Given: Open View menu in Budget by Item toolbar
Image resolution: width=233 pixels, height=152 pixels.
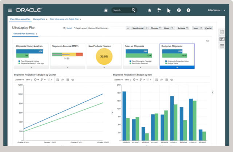Looking at the screenshot, I should pyautogui.click(x=128, y=80).
